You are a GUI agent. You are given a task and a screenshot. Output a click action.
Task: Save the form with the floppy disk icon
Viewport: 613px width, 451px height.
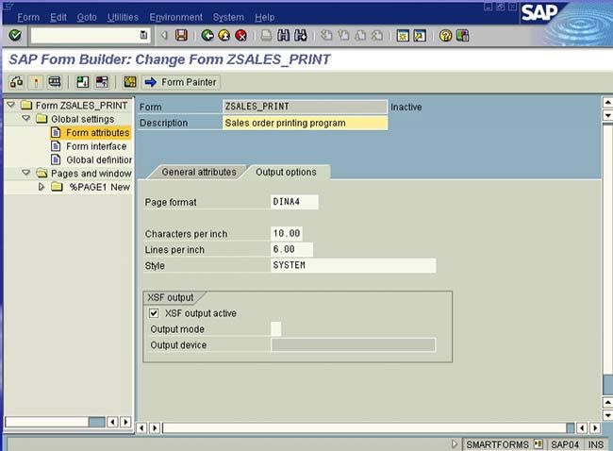point(181,36)
